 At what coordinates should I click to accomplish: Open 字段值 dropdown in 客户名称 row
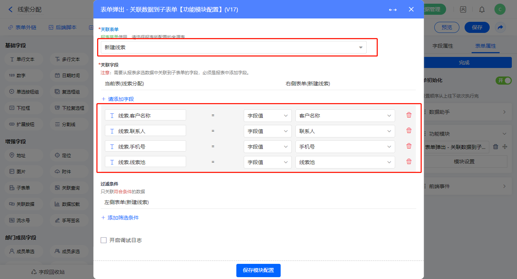(x=267, y=116)
